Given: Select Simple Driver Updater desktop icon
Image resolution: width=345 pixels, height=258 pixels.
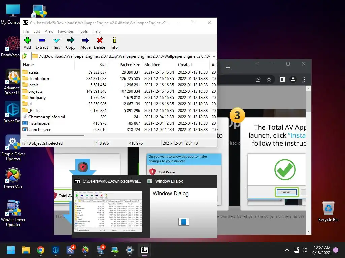Looking at the screenshot, I should point(13,148).
